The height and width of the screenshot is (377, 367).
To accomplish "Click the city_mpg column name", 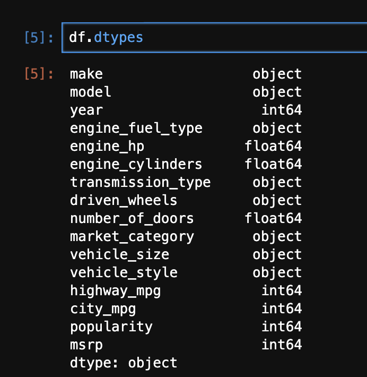I will [x=103, y=309].
